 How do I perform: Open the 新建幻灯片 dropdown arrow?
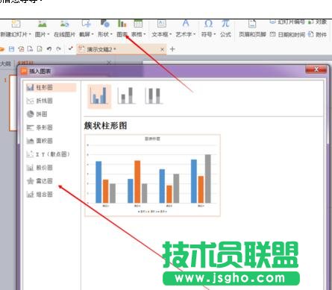[x=30, y=34]
